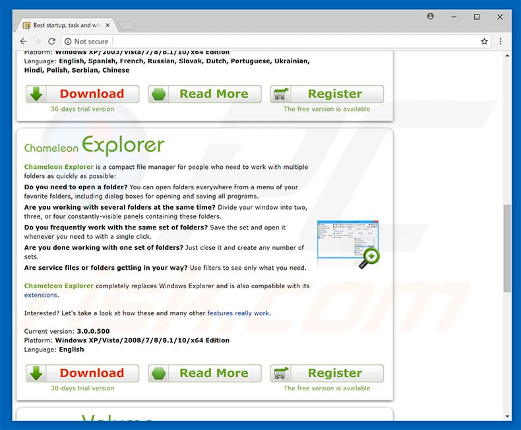Enlarge the Chameleon Explorer screenshot thumbnail

click(x=348, y=239)
